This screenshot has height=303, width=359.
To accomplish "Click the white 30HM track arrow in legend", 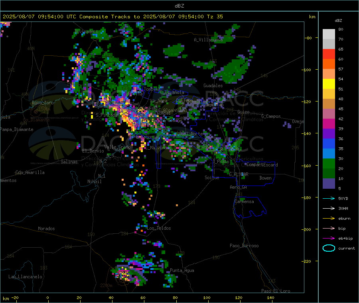I will pos(329,208).
